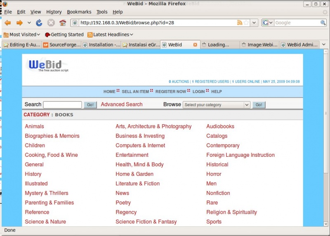Click the RSS feed icon in address bar
This screenshot has width=330, height=236.
pyautogui.click(x=240, y=23)
